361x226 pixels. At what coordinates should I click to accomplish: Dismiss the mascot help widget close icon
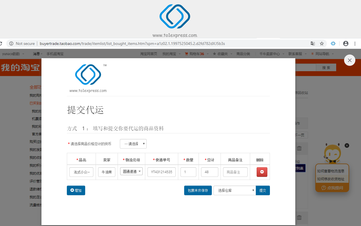click(347, 145)
